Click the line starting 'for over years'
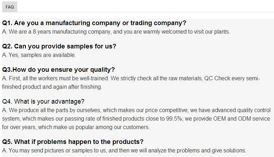The image size is (274, 157). 76,127
